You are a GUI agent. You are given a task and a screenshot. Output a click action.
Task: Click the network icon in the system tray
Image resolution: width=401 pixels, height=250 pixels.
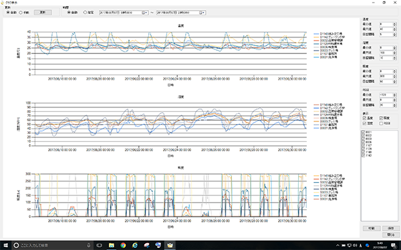pyautogui.click(x=350, y=245)
